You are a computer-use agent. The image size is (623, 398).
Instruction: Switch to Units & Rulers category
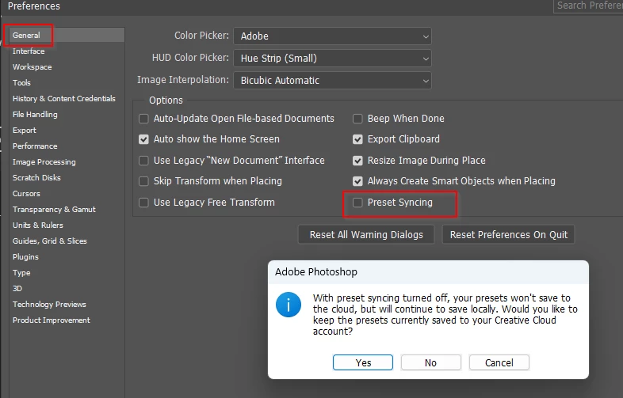(x=38, y=226)
